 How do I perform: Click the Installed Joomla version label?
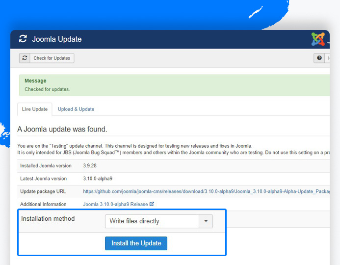46,166
